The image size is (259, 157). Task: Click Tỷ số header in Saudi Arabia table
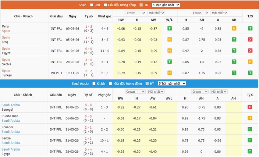(x=88, y=95)
